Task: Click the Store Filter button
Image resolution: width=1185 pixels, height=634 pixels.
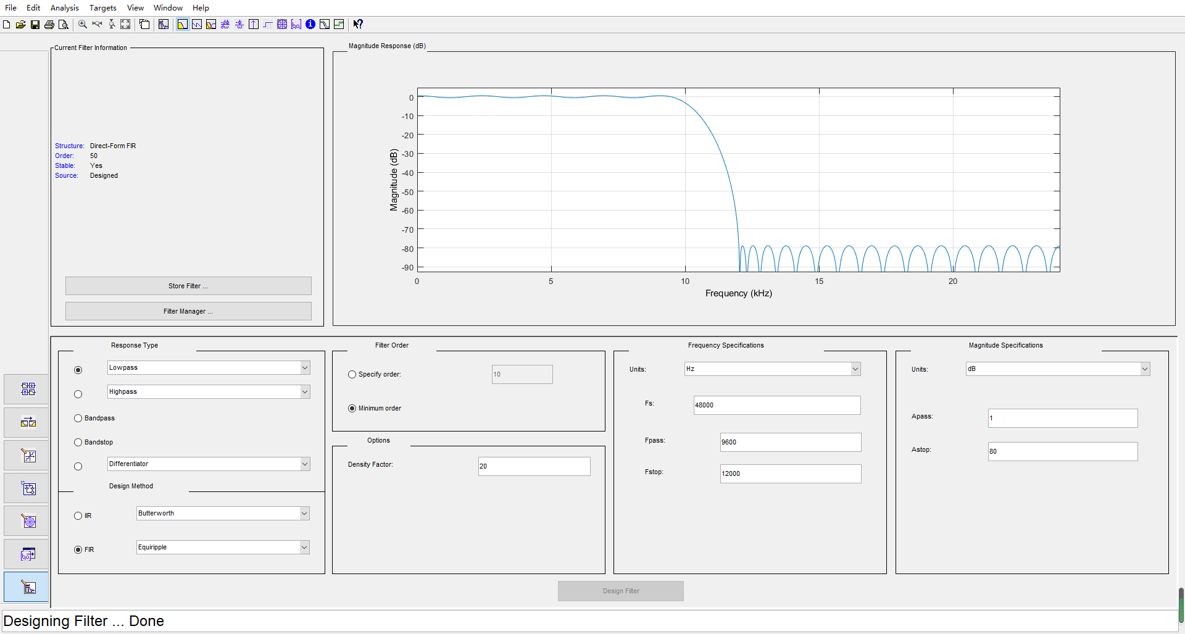Action: [188, 286]
